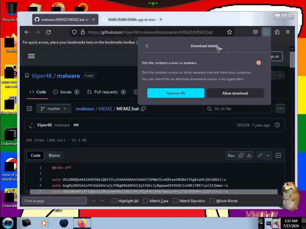Go to previous find match arrow
This screenshot has width=306, height=229.
click(94, 201)
